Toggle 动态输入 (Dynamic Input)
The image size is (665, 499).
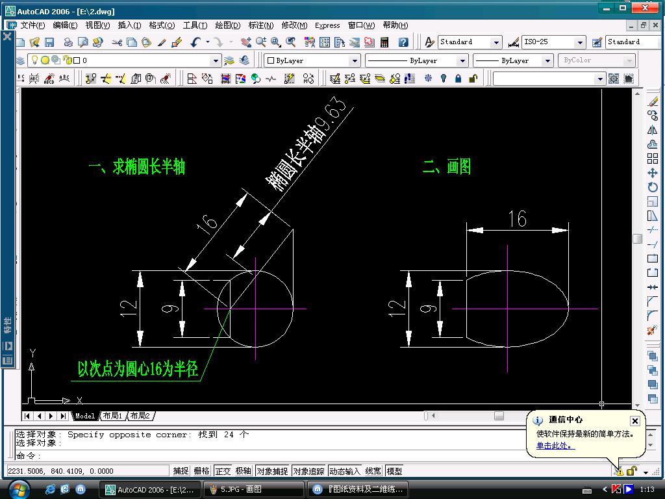[x=345, y=471]
